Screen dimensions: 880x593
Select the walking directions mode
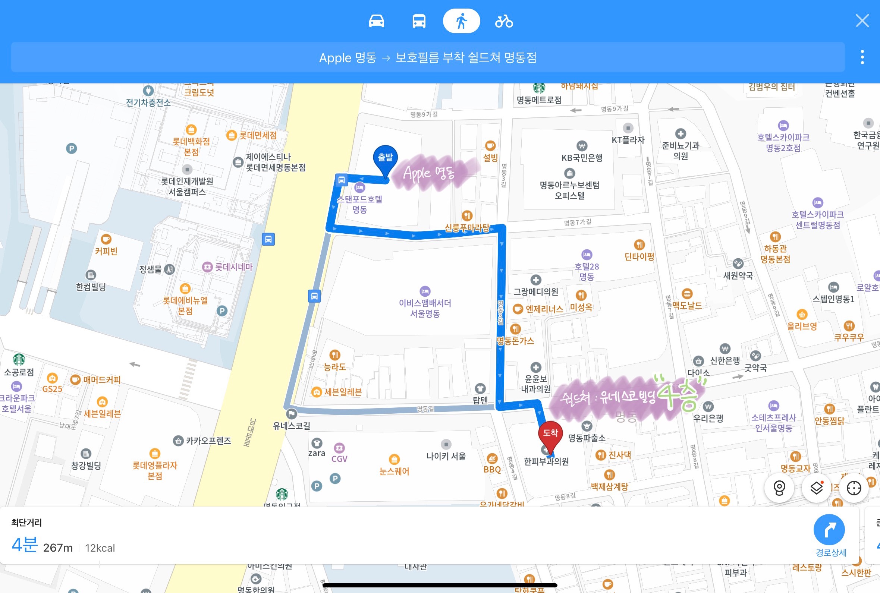(x=461, y=21)
